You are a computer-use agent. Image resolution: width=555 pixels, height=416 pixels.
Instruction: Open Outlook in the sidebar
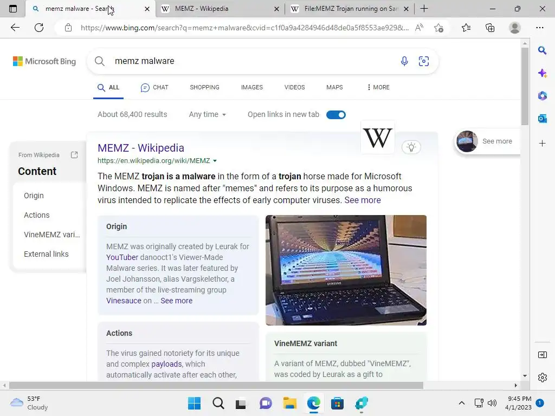pos(542,119)
